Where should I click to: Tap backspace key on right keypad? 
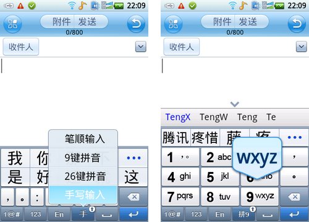(295, 197)
